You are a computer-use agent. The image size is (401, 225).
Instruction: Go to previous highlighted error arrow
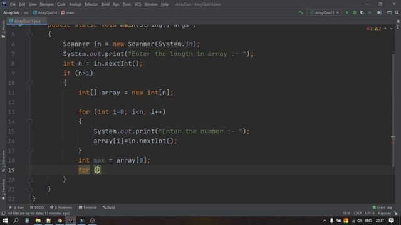click(385, 29)
